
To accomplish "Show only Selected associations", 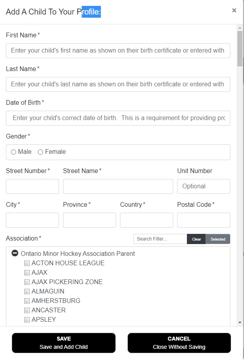I will (218, 239).
